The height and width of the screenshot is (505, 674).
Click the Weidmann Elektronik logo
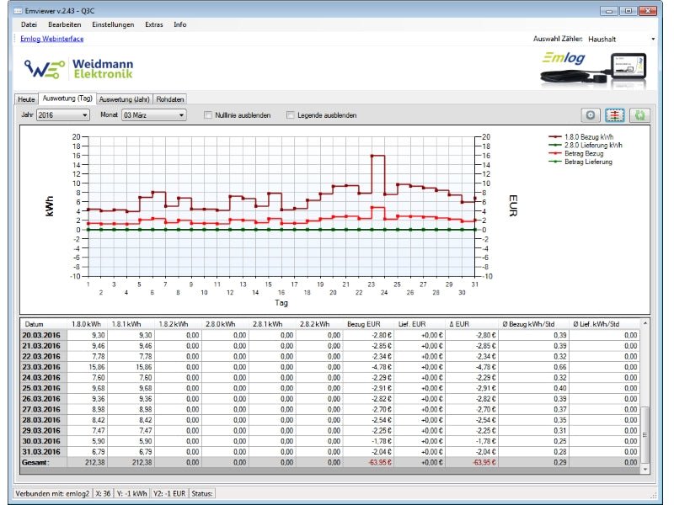pos(80,69)
